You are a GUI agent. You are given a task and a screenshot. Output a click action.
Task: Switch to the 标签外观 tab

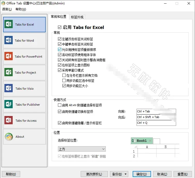coord(77,17)
